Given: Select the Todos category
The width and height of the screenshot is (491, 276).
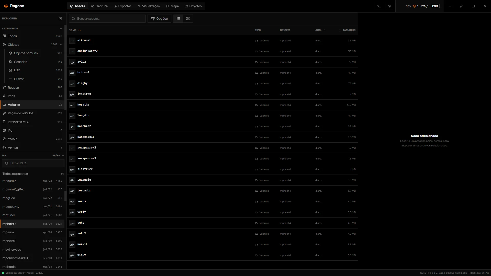Looking at the screenshot, I should (32, 36).
